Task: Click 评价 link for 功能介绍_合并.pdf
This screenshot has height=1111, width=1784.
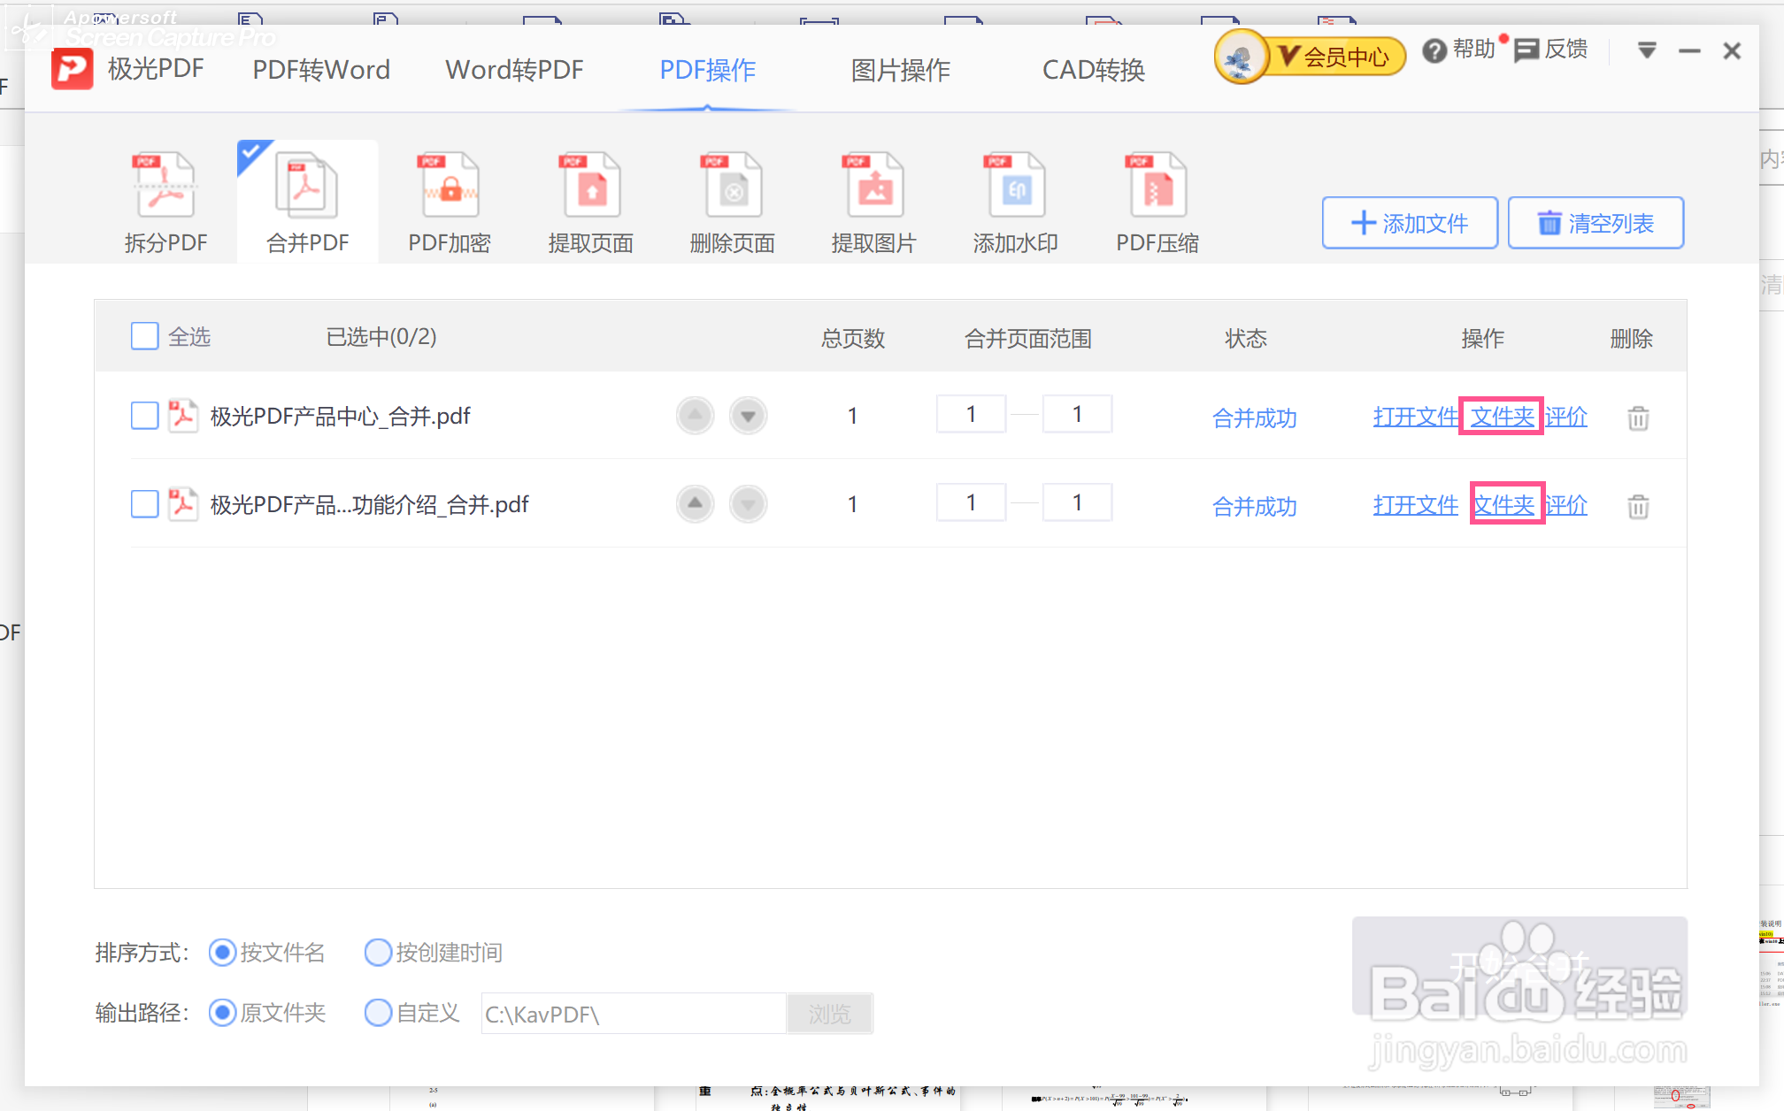Action: (x=1565, y=505)
